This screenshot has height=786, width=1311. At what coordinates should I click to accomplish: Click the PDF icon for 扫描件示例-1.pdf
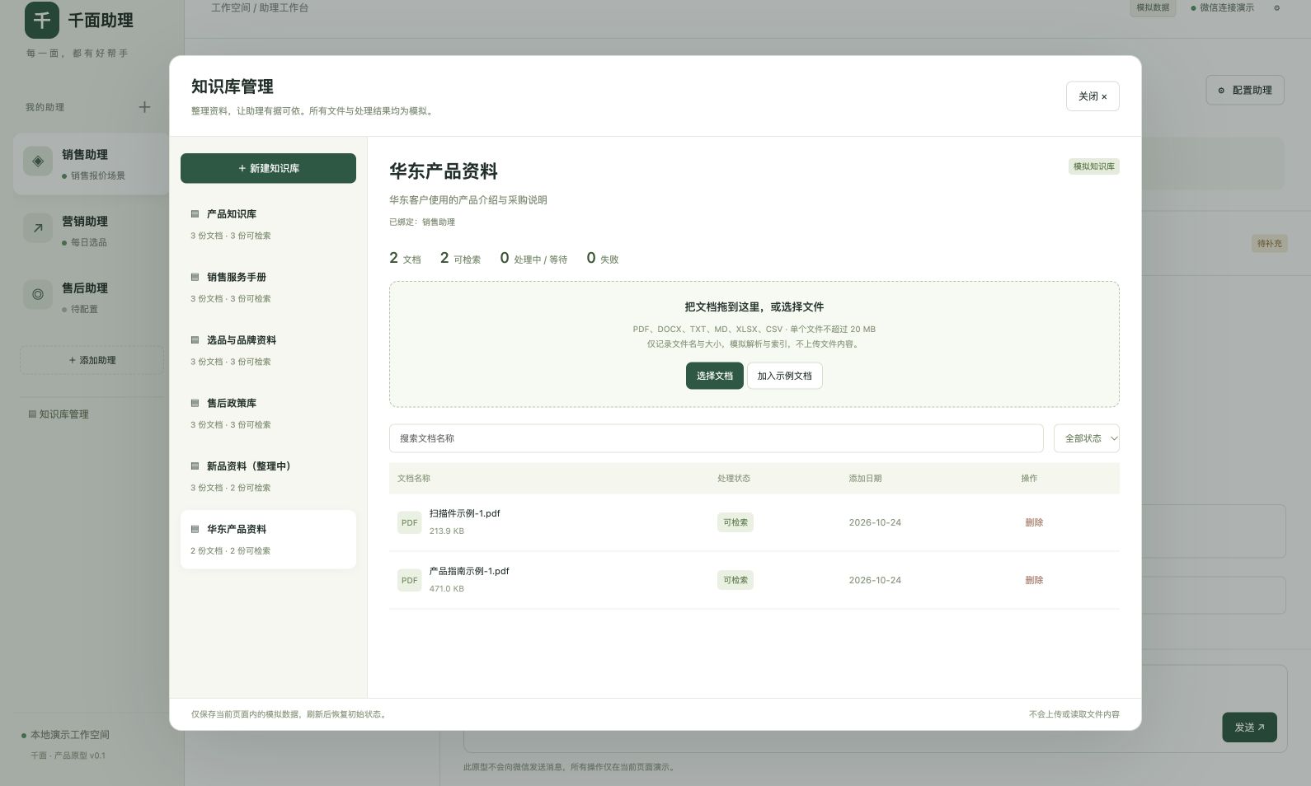pos(409,522)
